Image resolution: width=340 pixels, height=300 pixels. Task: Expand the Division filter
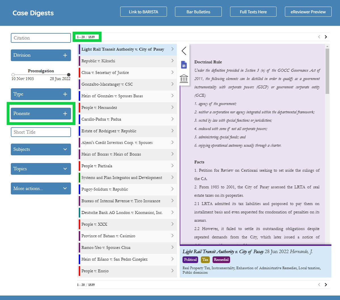41,55
